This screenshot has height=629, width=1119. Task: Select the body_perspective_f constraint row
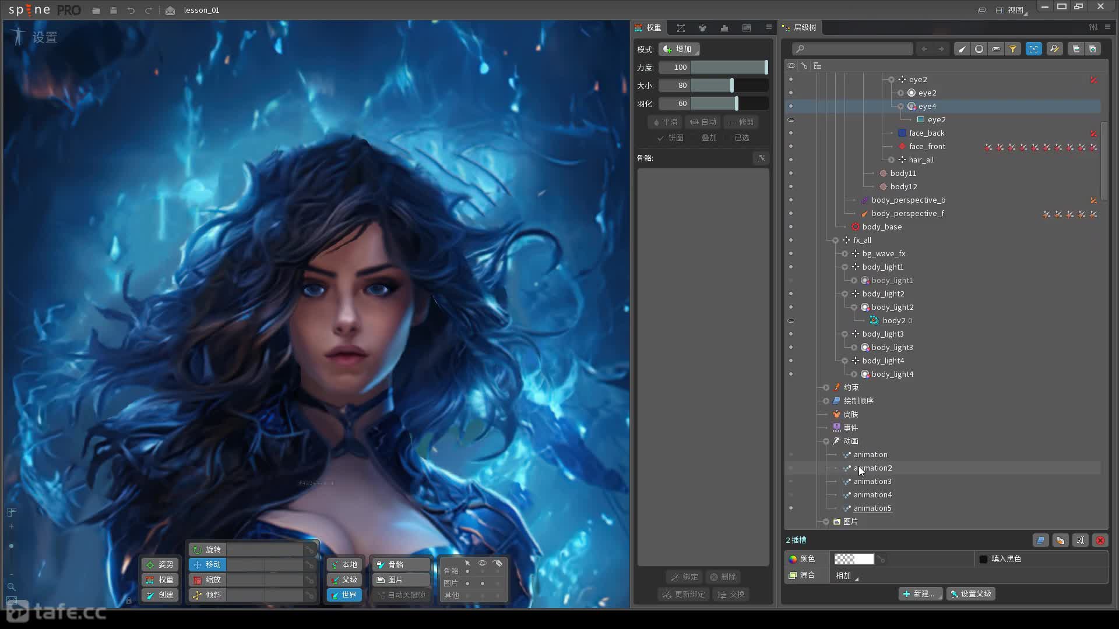(x=907, y=214)
